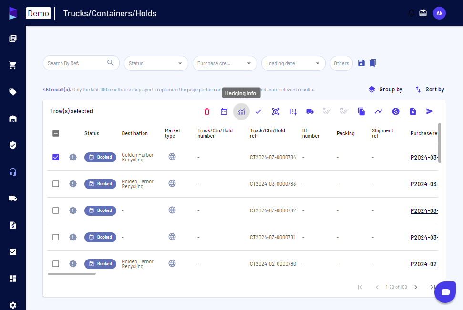Click the trend line icon in toolbar
Viewport: 463px width, 310px height.
[379, 111]
